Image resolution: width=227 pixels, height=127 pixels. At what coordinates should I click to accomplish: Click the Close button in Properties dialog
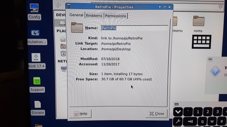(x=157, y=114)
